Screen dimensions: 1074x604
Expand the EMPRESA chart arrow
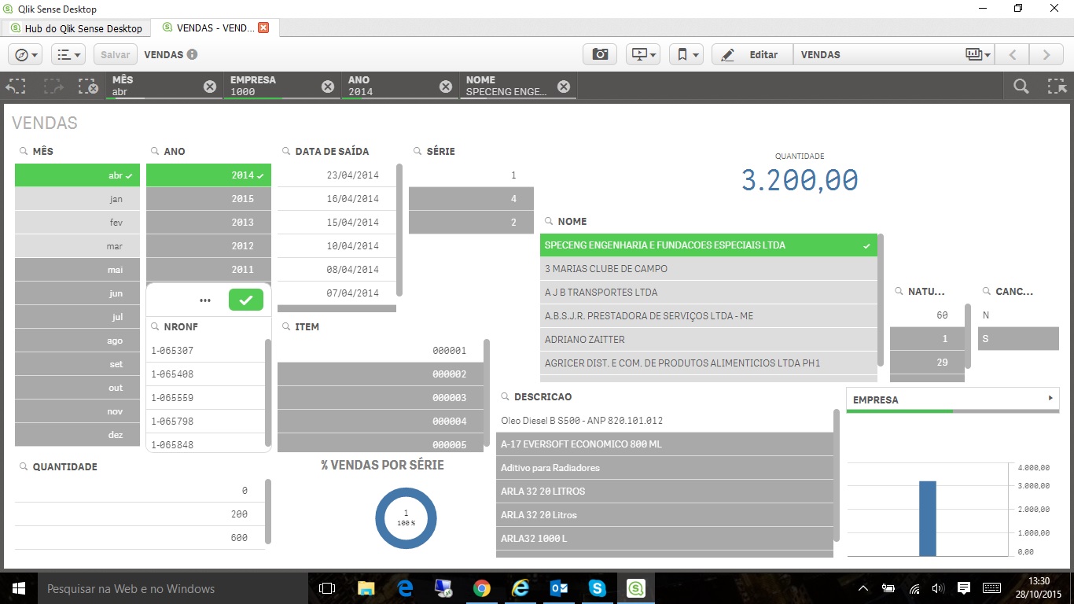(x=1050, y=399)
